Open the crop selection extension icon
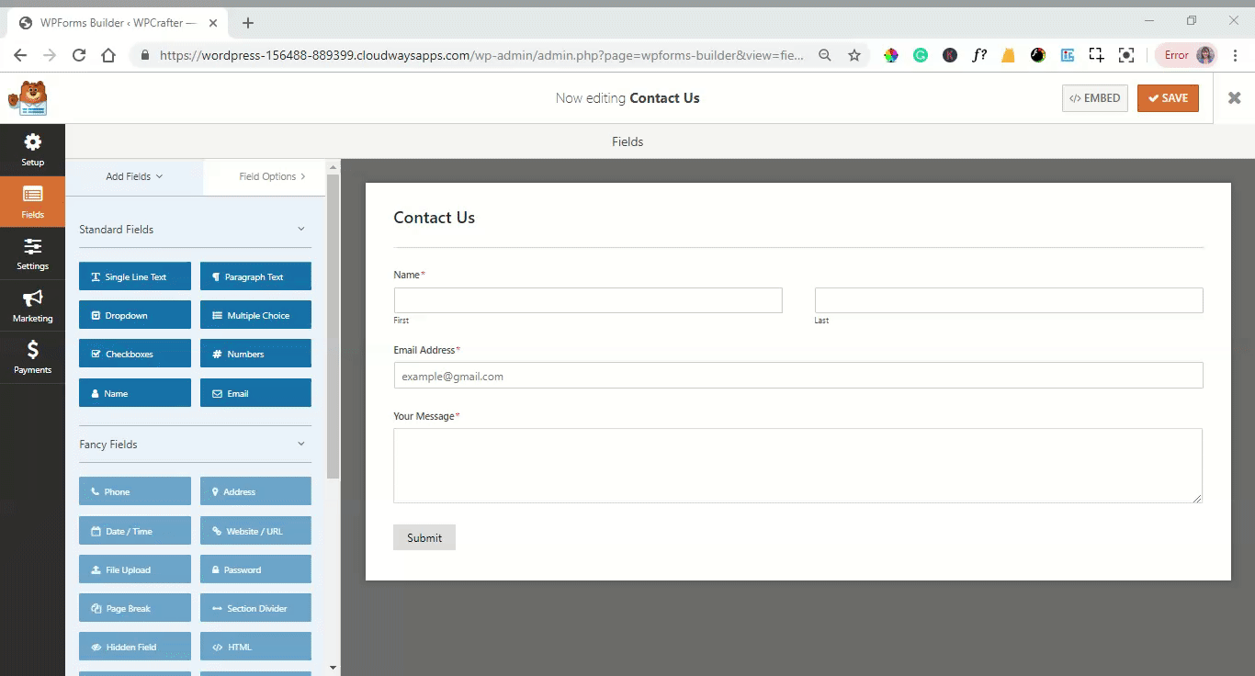The width and height of the screenshot is (1255, 676). point(1097,55)
